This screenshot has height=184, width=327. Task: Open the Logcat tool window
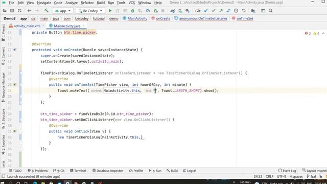pos(190,171)
